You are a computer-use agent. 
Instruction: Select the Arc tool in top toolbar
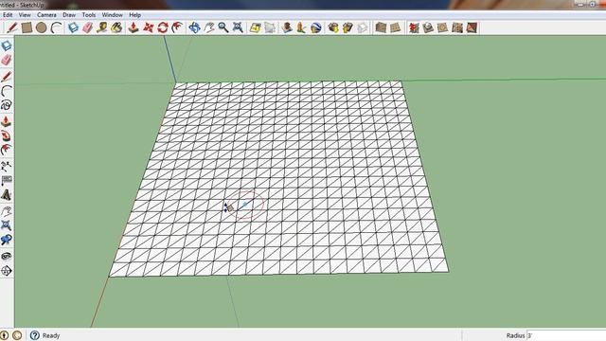pyautogui.click(x=57, y=27)
